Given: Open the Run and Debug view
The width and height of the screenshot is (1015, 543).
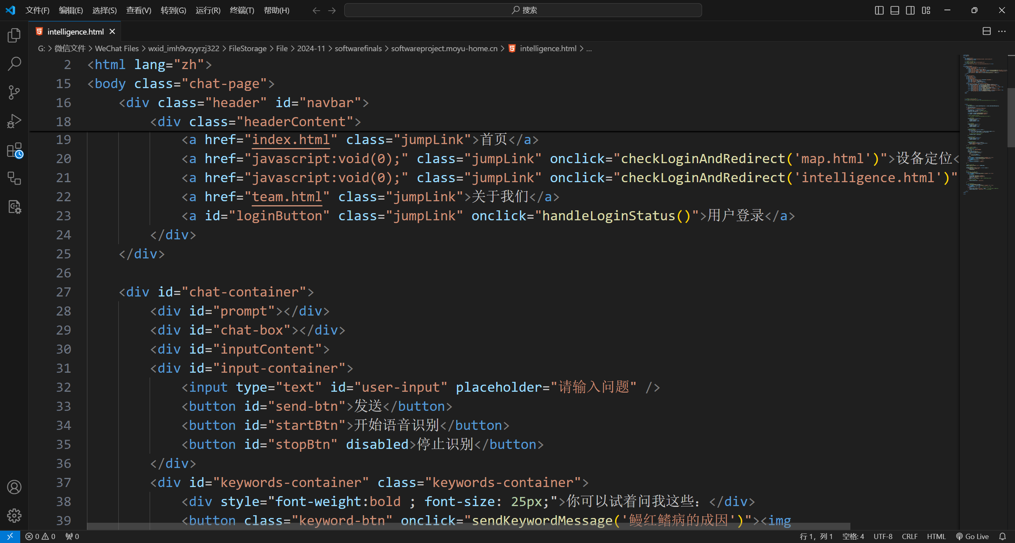Looking at the screenshot, I should pyautogui.click(x=14, y=121).
